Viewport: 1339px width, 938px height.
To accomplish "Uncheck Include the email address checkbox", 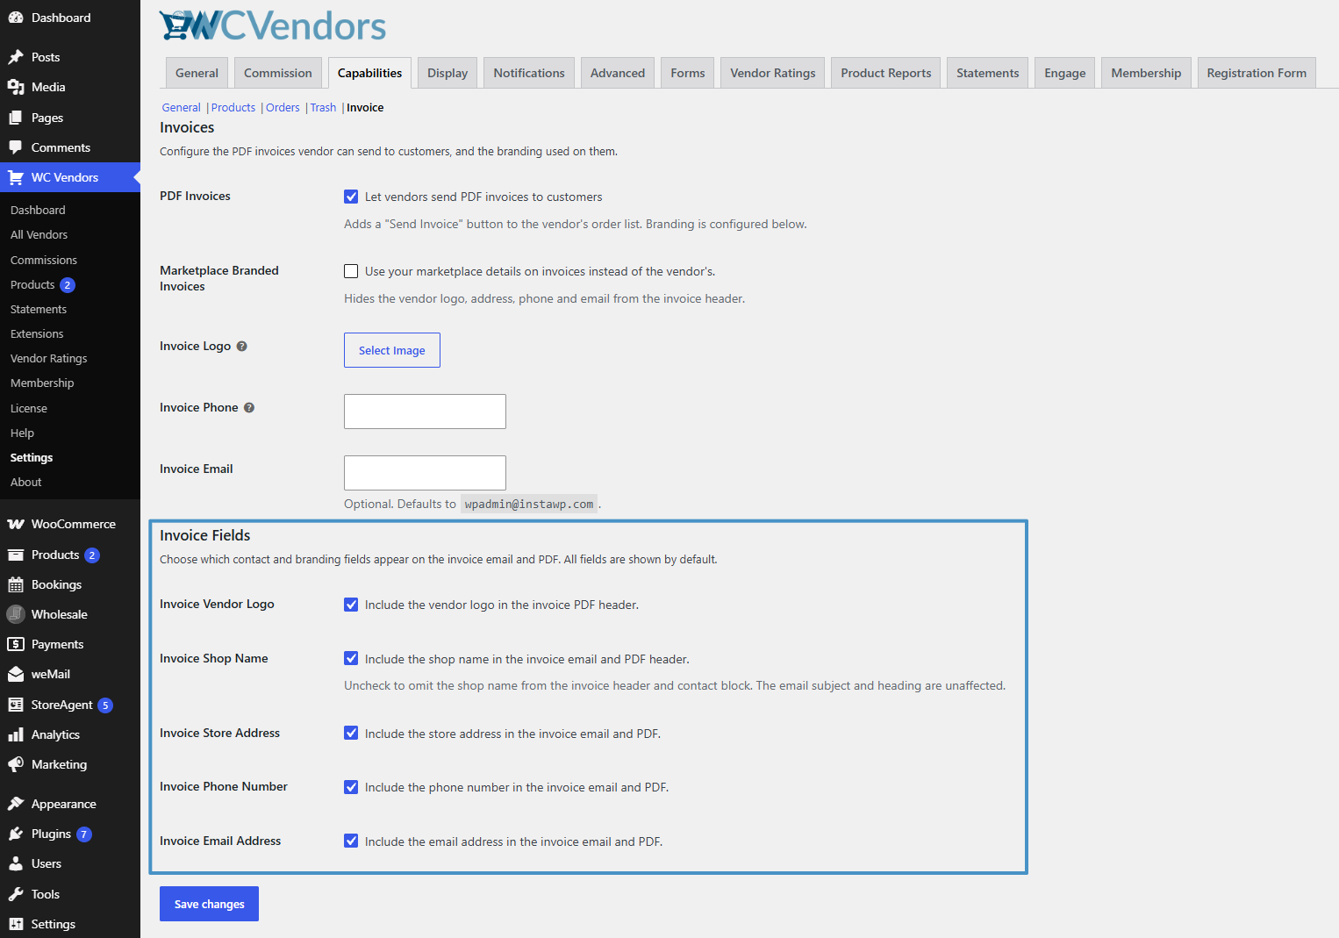I will (351, 841).
